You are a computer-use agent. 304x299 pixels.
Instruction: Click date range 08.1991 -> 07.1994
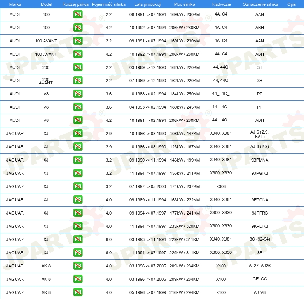(148, 14)
